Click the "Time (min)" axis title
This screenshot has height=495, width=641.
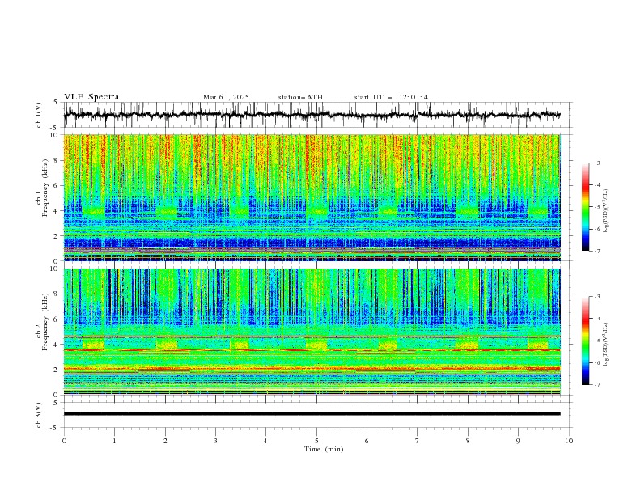click(x=324, y=449)
